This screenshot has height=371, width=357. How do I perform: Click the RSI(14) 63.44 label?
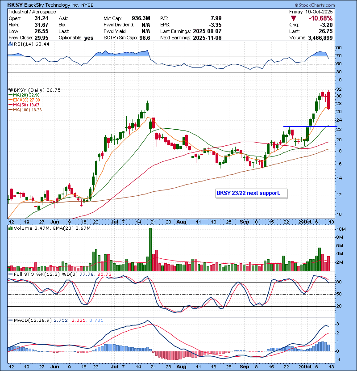click(x=31, y=44)
